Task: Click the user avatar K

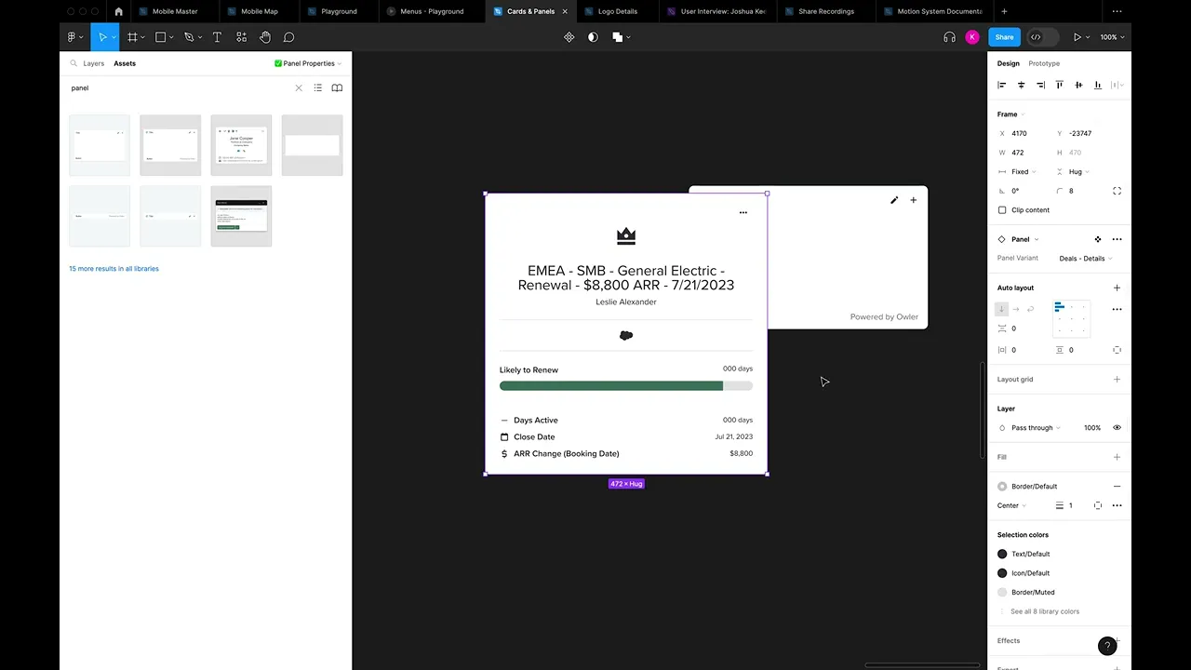Action: tap(972, 37)
